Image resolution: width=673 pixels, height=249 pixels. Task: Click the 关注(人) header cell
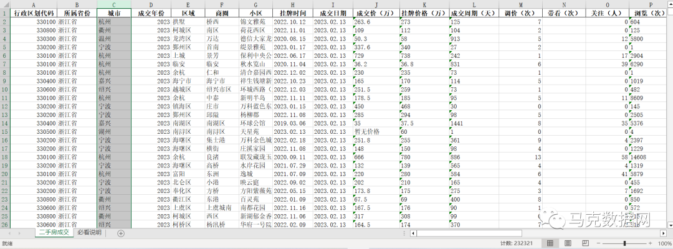click(608, 13)
